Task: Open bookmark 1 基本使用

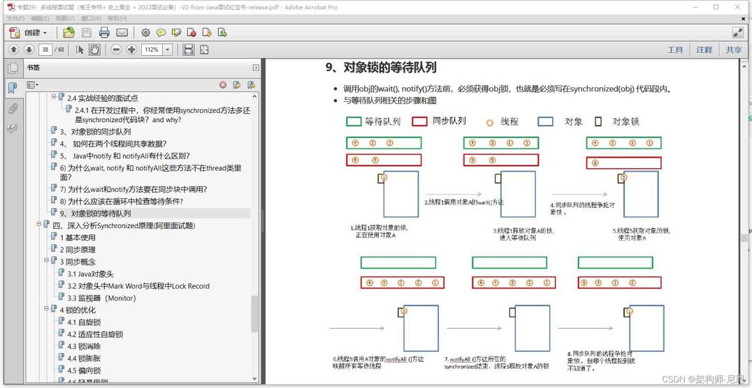Action: click(x=78, y=237)
